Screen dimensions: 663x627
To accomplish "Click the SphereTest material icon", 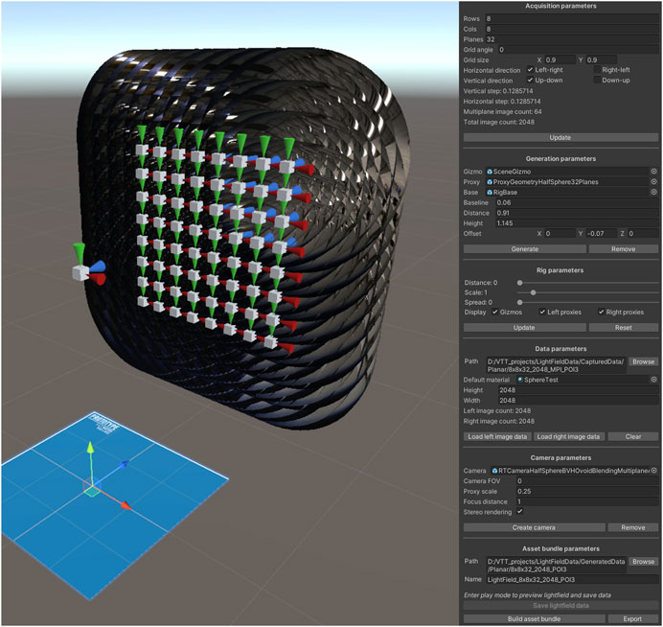I will [520, 380].
